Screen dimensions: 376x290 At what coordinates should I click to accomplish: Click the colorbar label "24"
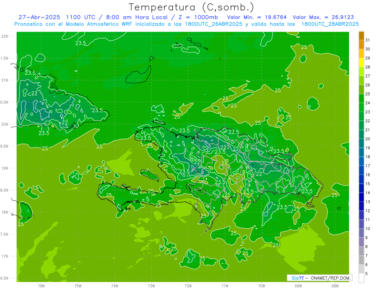pos(368,103)
